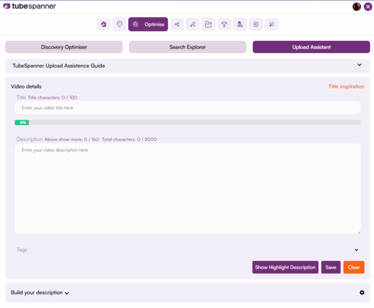Viewport: 374px width, 308px height.
Task: Open Title inspiration link
Action: point(346,86)
